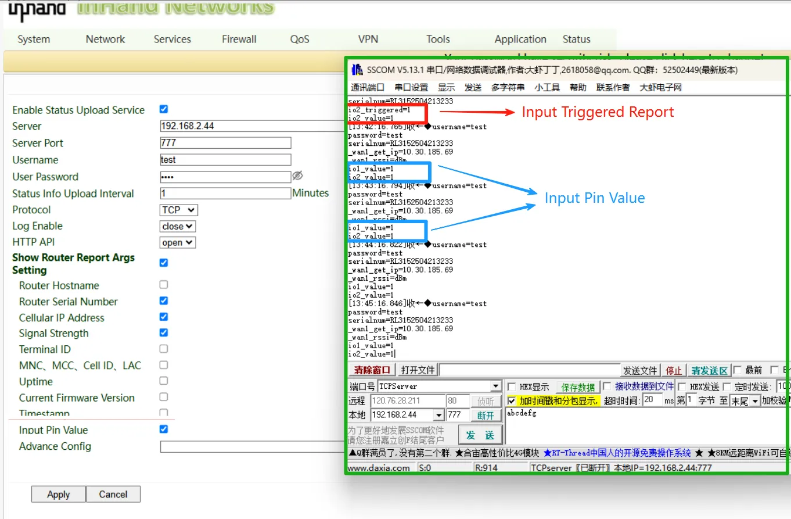Uncheck Enable Status Upload Service
The width and height of the screenshot is (791, 519).
[x=164, y=109]
